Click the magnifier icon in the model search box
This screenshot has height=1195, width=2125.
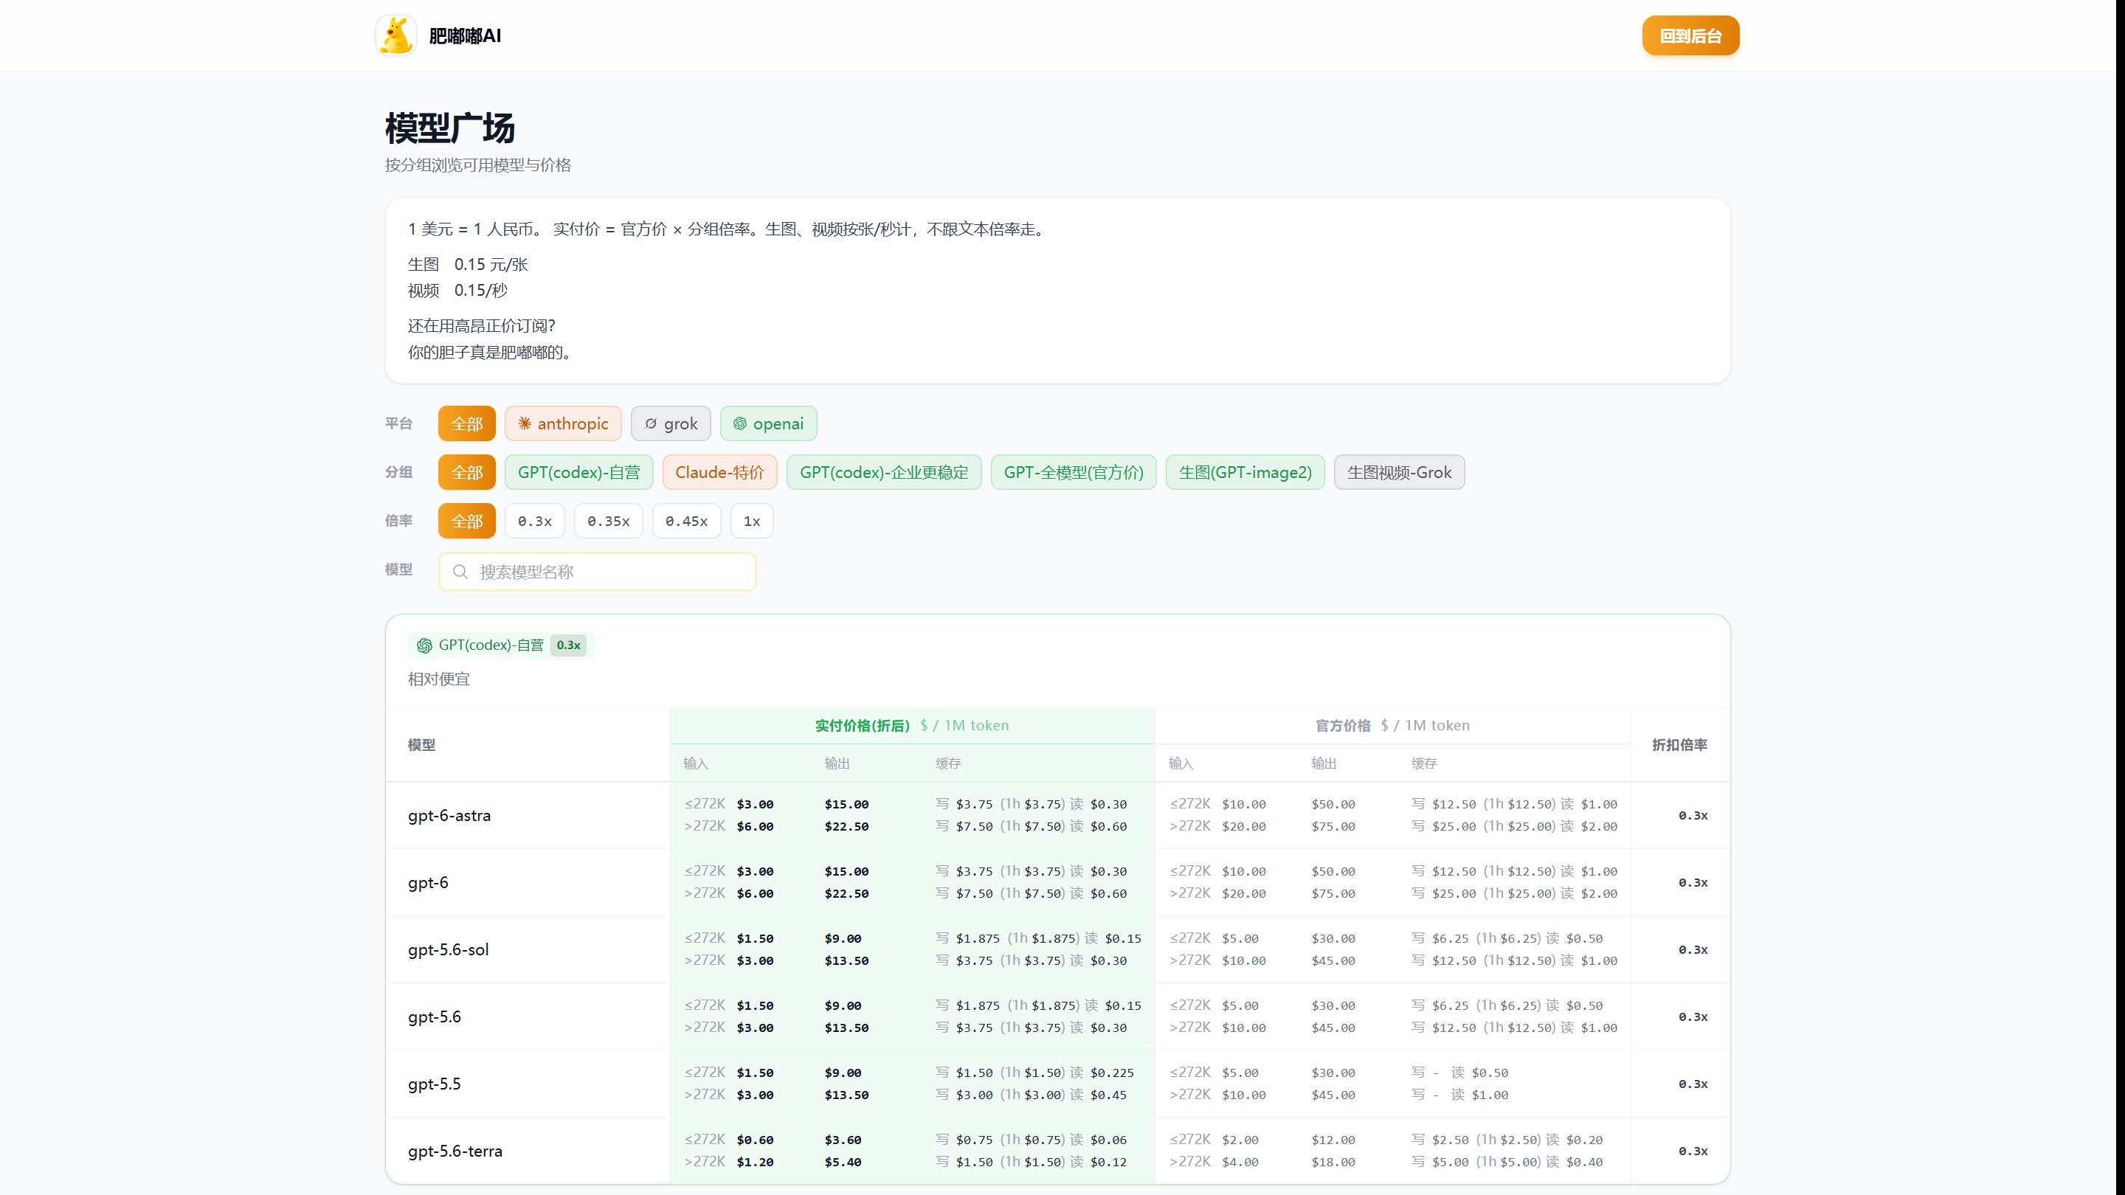point(460,572)
